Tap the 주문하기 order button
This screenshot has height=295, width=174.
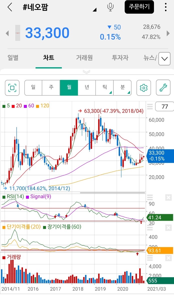[x=139, y=7]
